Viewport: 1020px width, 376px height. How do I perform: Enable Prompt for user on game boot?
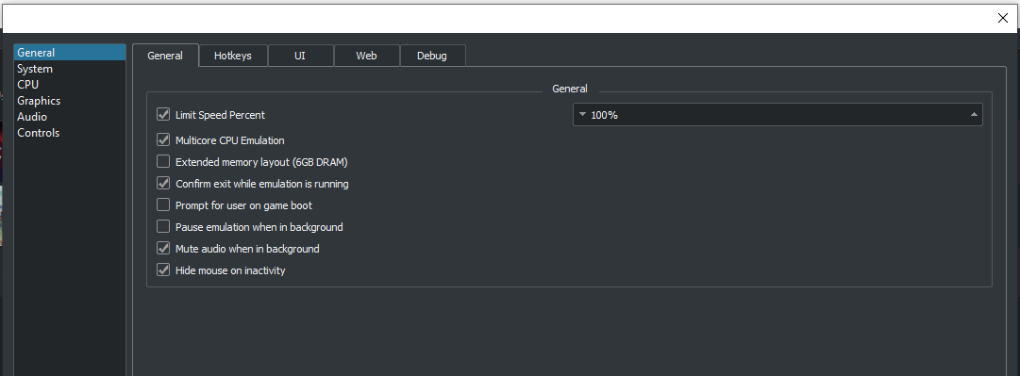[163, 205]
